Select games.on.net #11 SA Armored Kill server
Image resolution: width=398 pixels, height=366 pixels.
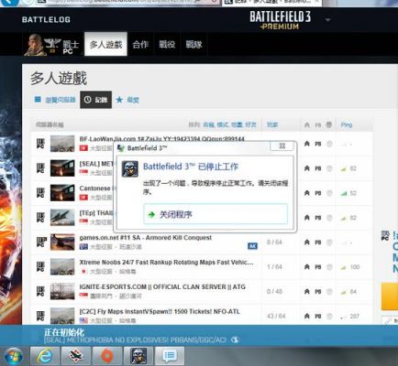pyautogui.click(x=146, y=238)
